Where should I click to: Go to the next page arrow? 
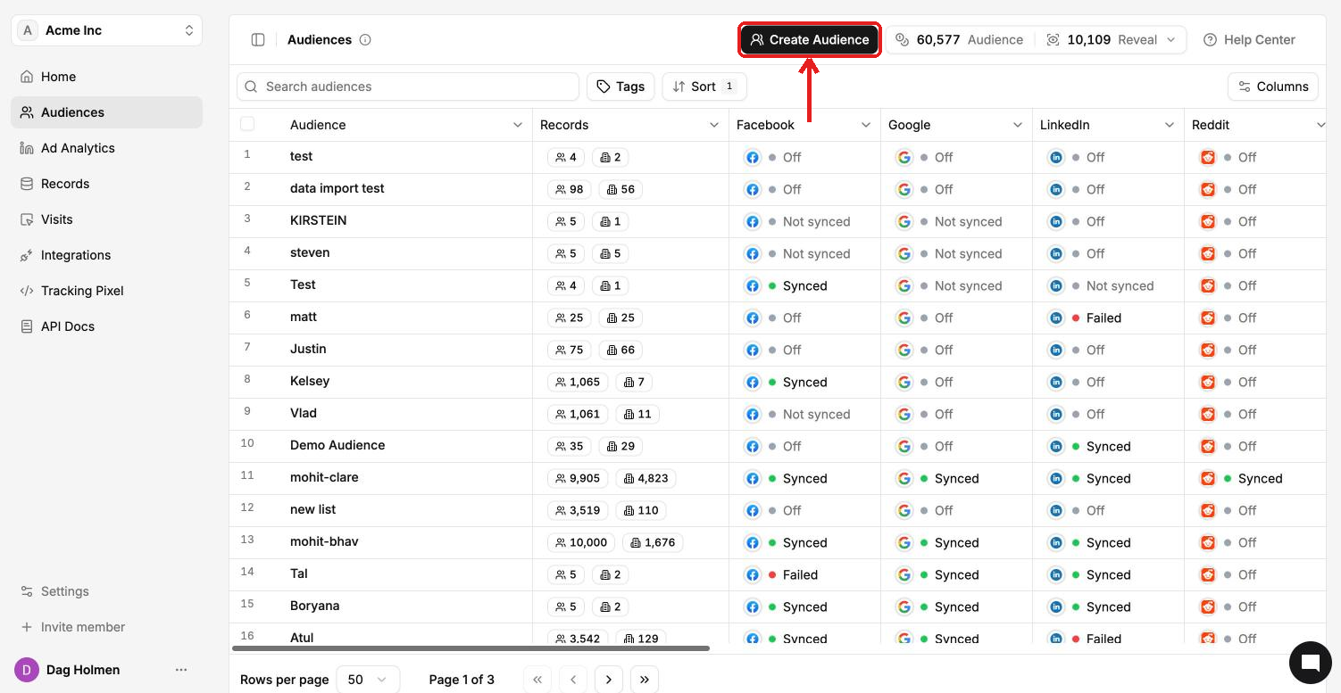[609, 680]
